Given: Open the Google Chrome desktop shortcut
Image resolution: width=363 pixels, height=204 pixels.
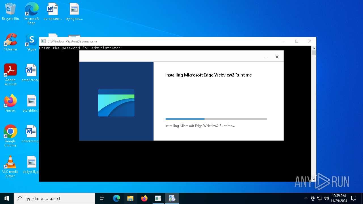Looking at the screenshot, I should tap(10, 136).
